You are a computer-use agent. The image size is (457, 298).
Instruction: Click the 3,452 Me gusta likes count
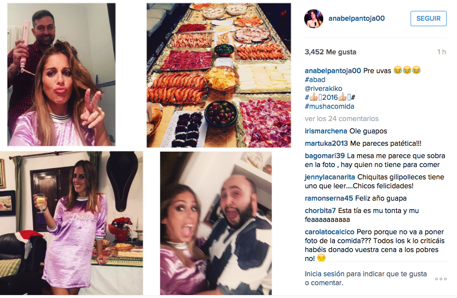(x=331, y=52)
